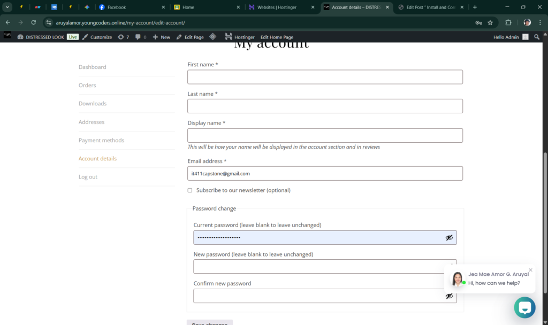Screen dimensions: 548x325
Task: Open the chat support bubble icon
Action: point(524,308)
